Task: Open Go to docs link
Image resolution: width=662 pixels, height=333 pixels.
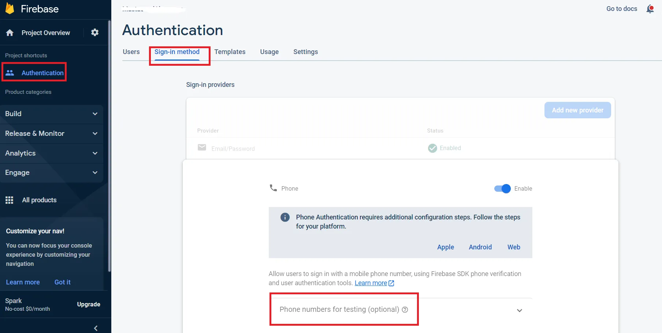Action: coord(622,9)
